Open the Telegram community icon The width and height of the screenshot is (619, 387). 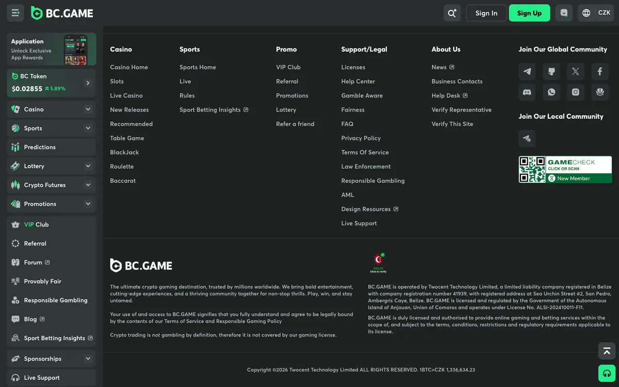pos(527,72)
